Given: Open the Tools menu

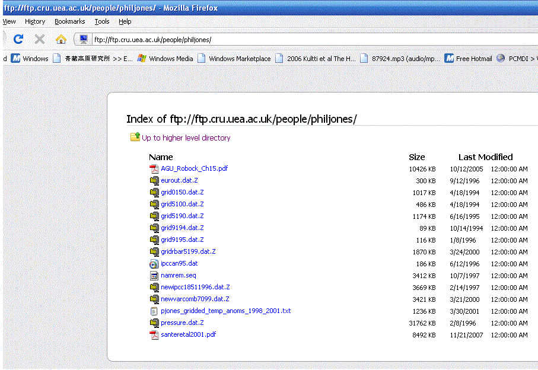Looking at the screenshot, I should pos(102,21).
